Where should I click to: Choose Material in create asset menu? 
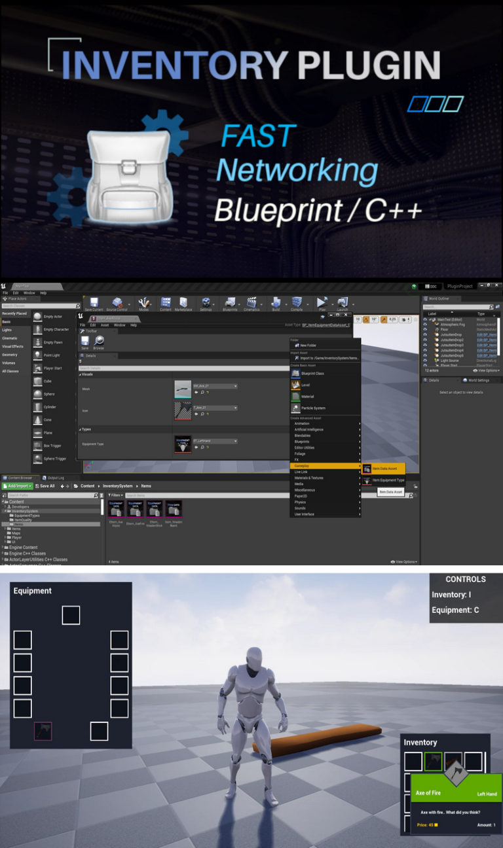pyautogui.click(x=325, y=396)
